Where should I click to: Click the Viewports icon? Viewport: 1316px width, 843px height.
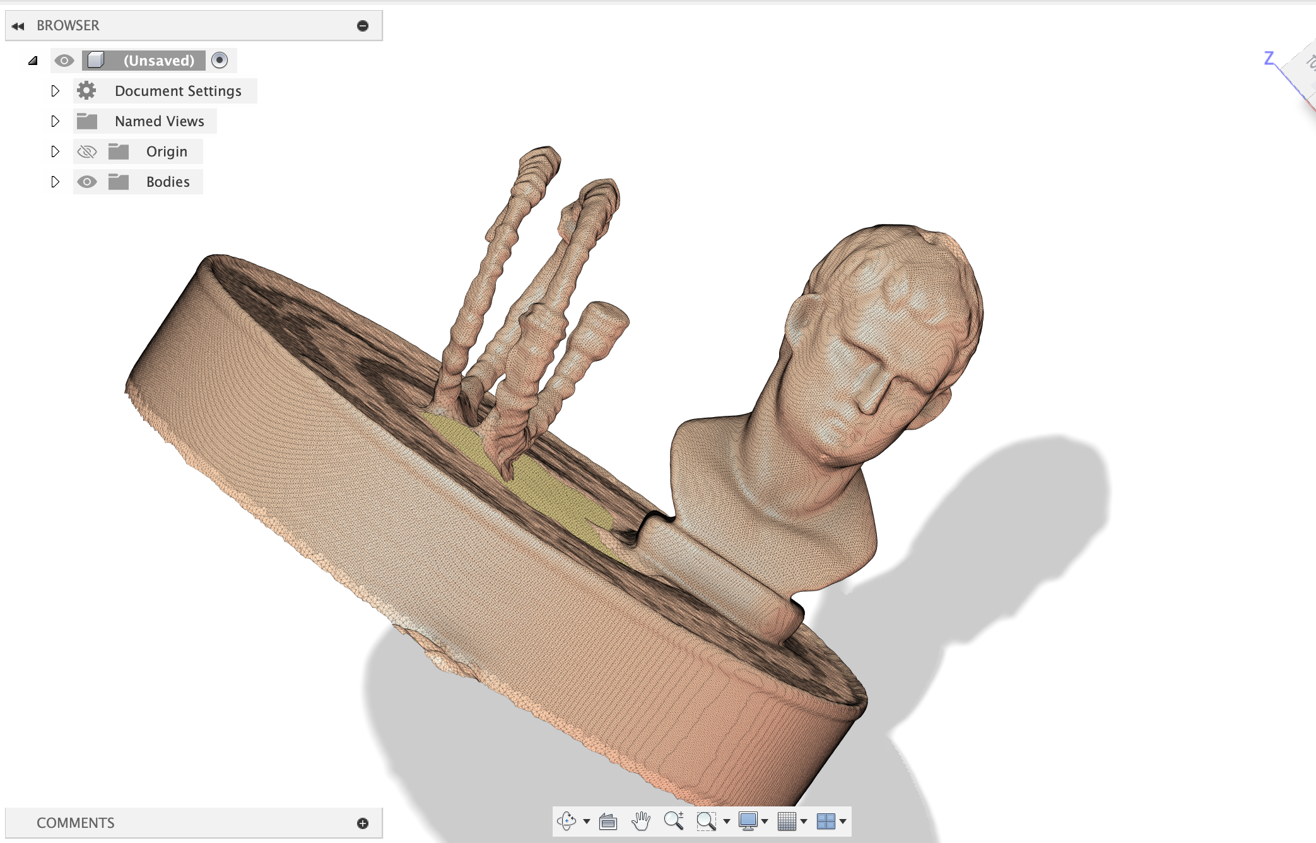tap(827, 822)
